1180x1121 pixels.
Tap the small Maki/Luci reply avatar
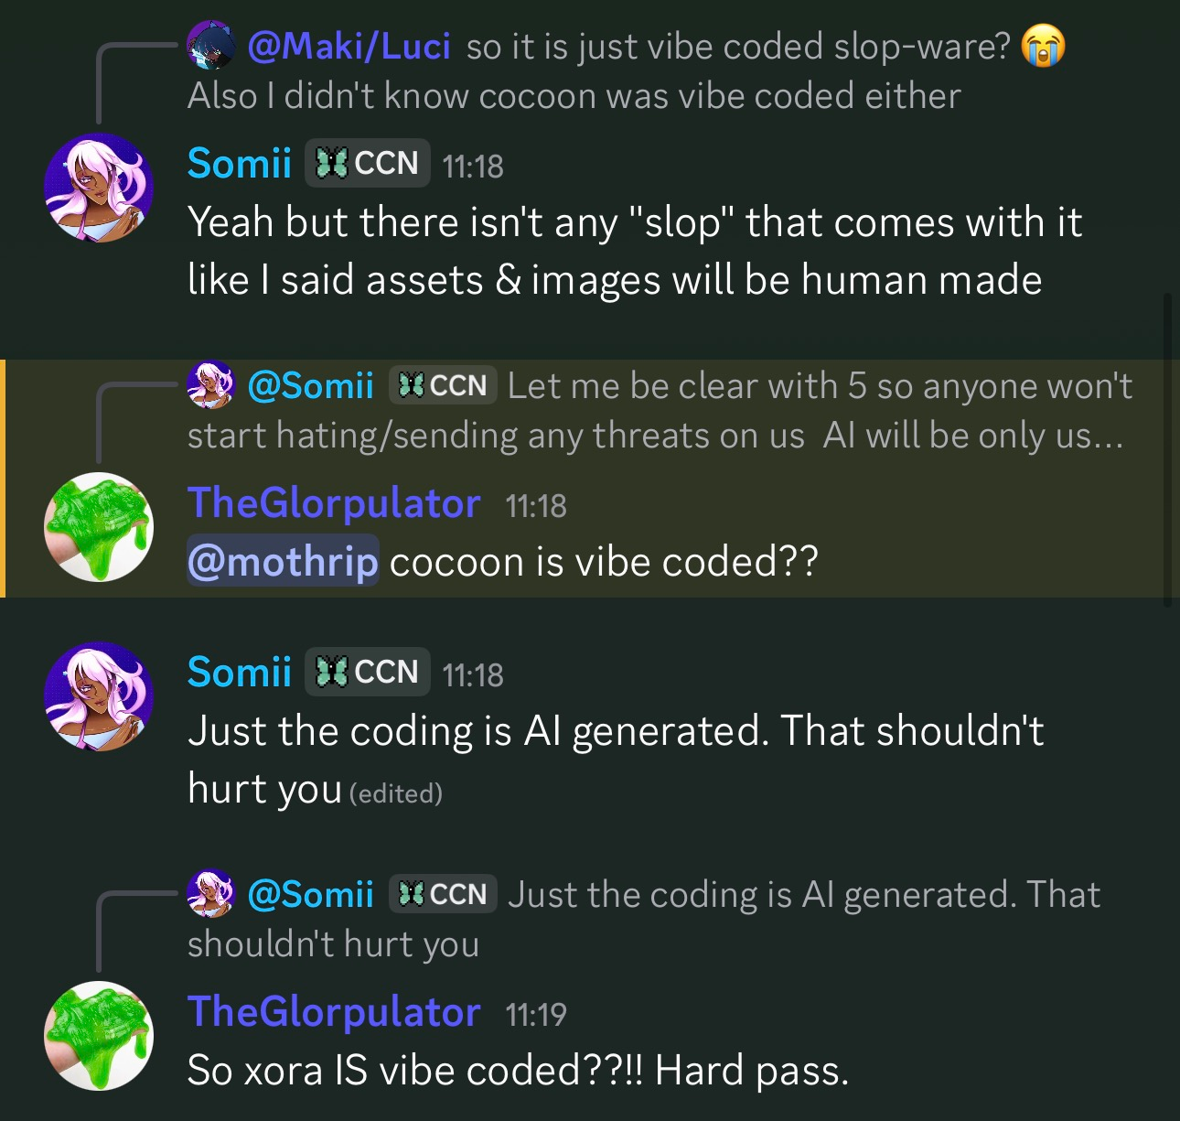[211, 46]
